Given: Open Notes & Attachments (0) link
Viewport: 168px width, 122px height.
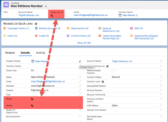Looking at the screenshot, I should 111,30.
